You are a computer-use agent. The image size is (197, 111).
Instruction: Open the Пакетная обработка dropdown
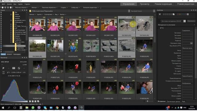pos(49,7)
